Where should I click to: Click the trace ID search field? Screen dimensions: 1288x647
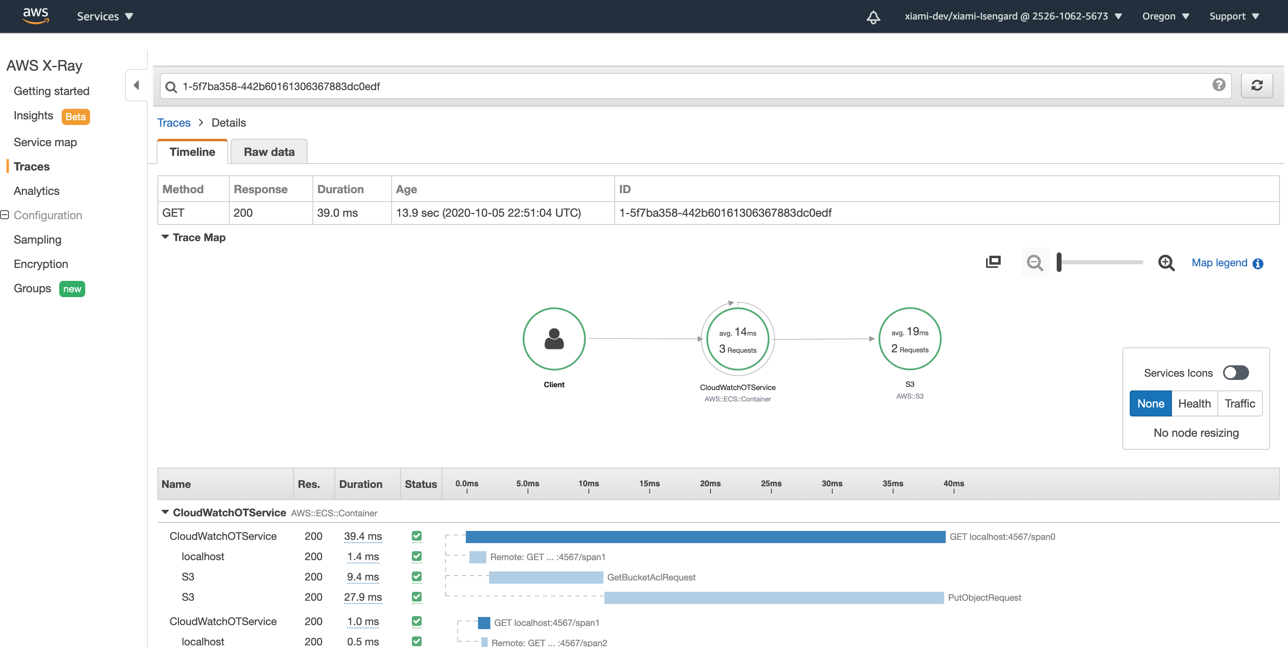pyautogui.click(x=695, y=86)
